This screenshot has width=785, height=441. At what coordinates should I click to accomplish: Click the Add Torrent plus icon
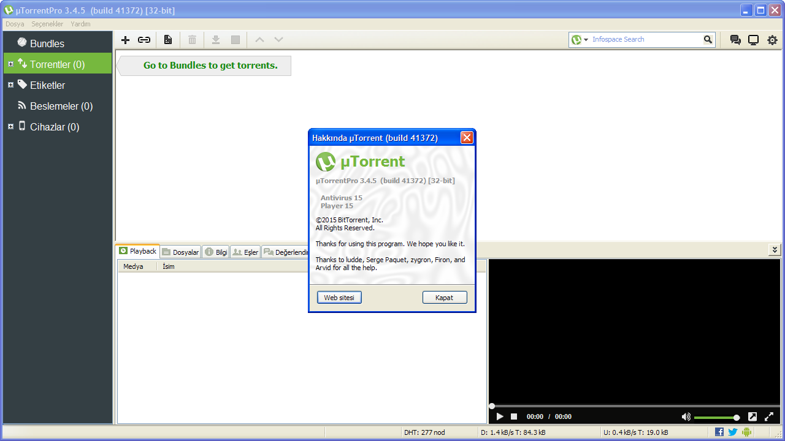(x=126, y=40)
